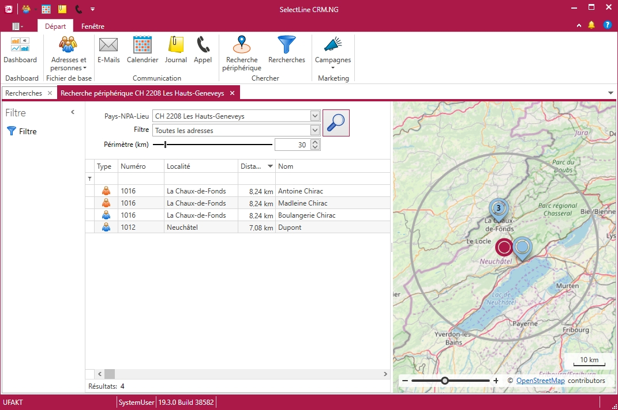
Task: Decrease the Périmètre value with down arrow
Action: click(315, 147)
